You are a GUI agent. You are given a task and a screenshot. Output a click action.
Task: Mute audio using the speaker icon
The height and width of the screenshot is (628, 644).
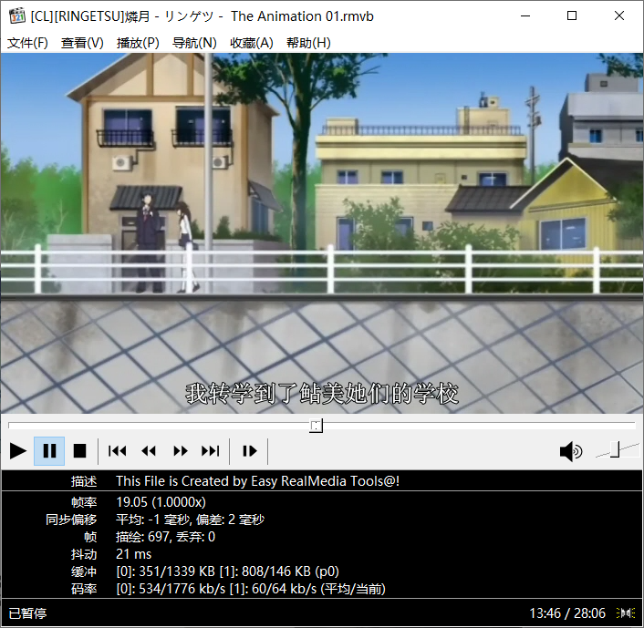pyautogui.click(x=571, y=450)
